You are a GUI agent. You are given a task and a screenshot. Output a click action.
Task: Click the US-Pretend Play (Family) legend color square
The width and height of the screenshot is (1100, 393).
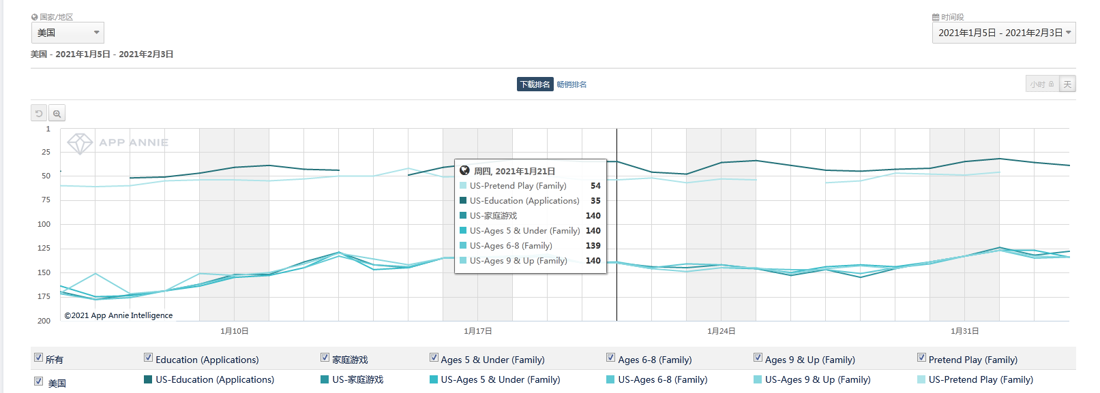tap(921, 379)
